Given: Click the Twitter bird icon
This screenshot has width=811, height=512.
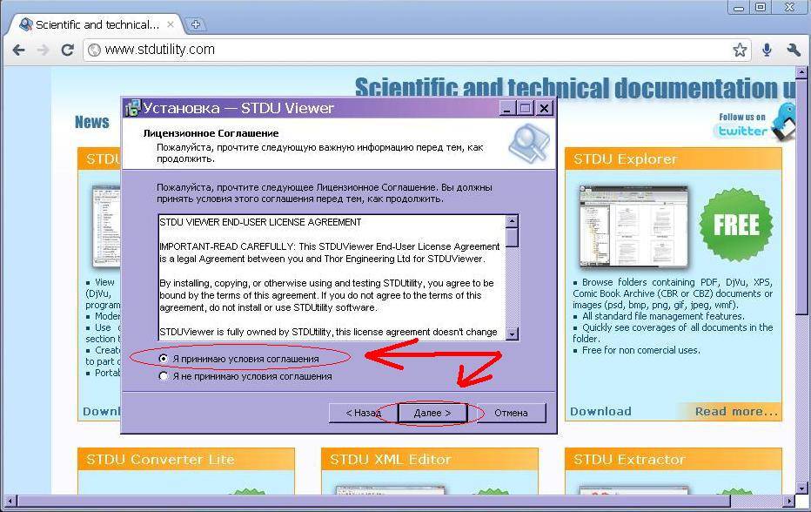Looking at the screenshot, I should (784, 121).
